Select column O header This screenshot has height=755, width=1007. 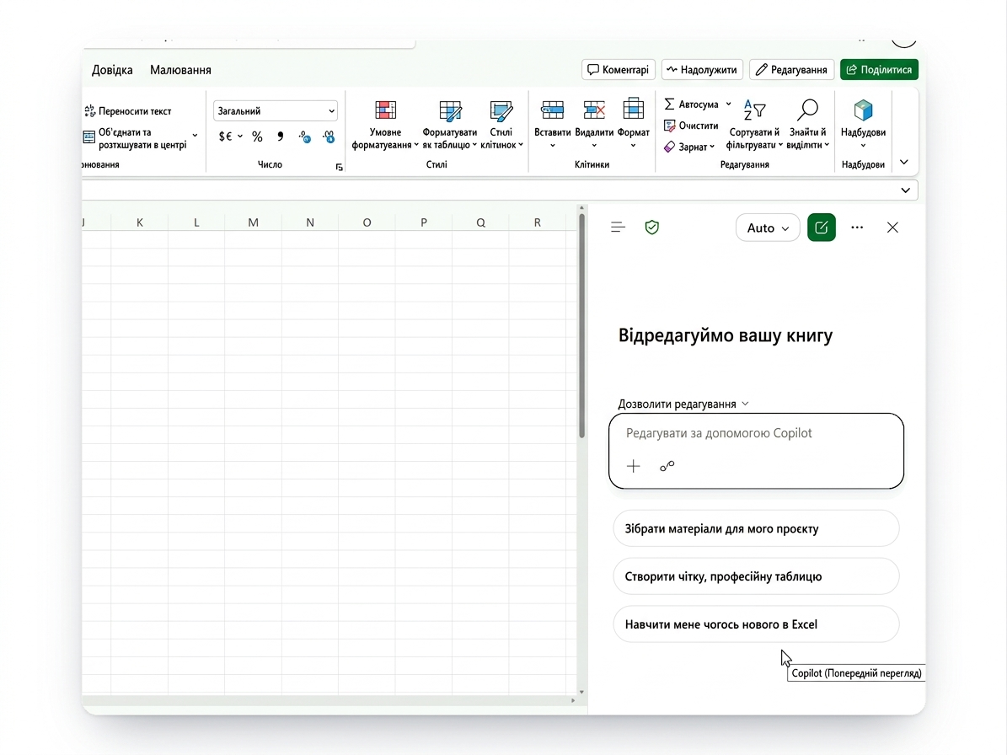[x=367, y=222]
